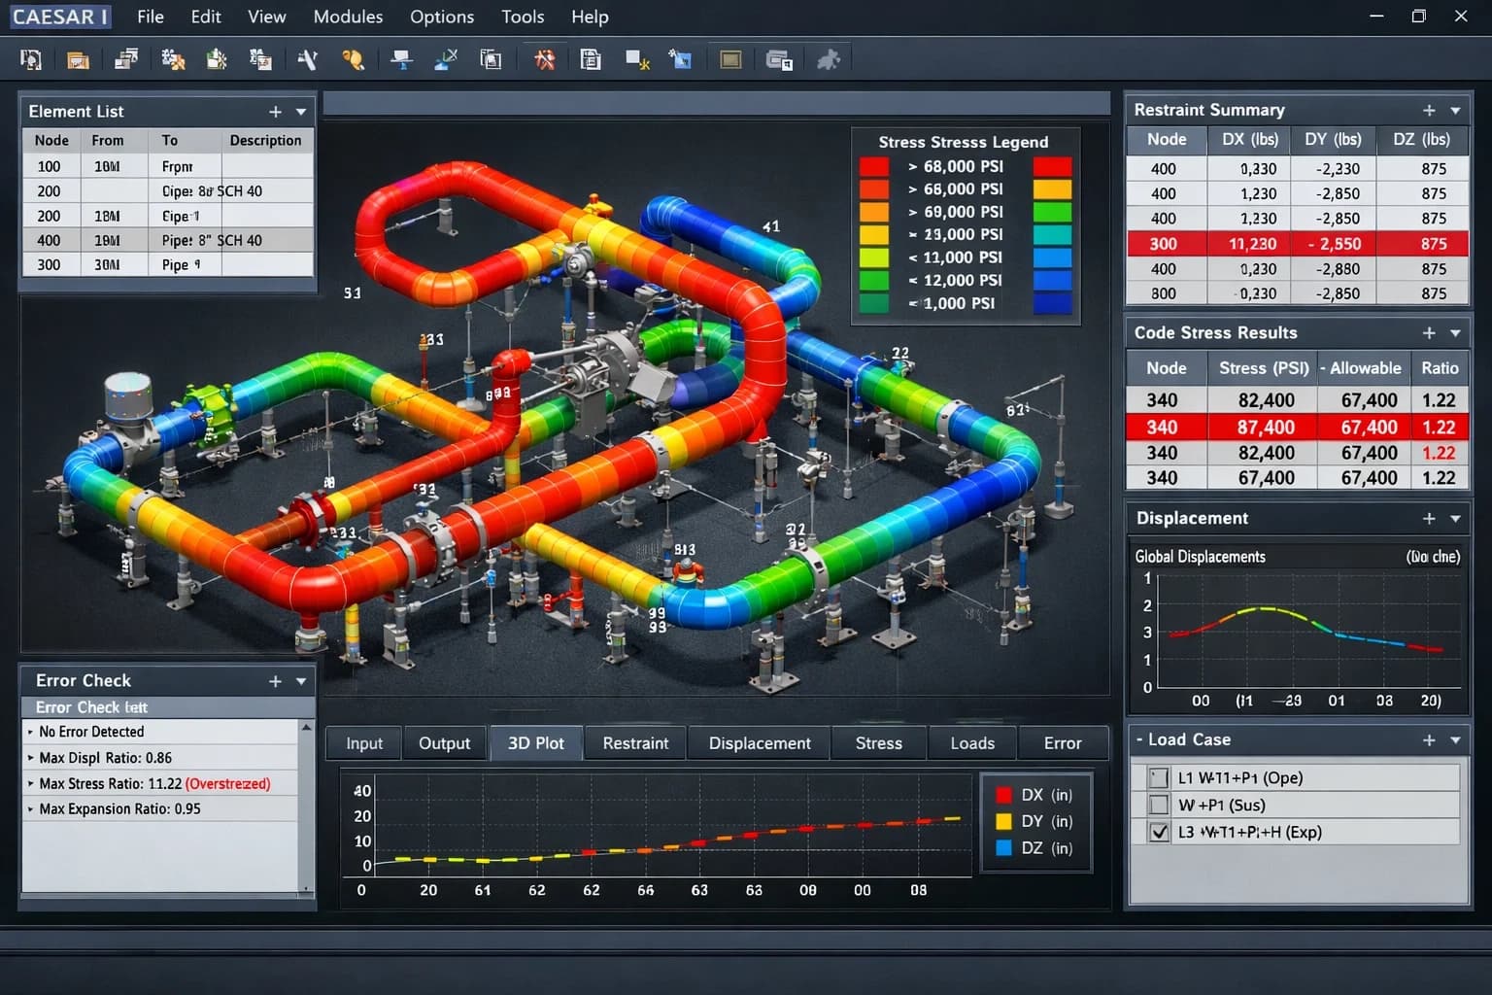Click the plus icon in Restraint Summary header
1492x995 pixels.
(x=1429, y=111)
